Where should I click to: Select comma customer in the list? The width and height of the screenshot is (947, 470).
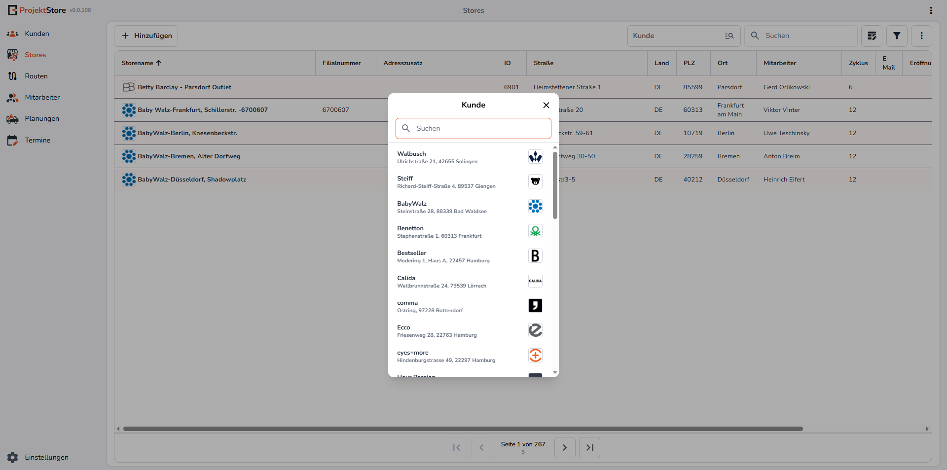pyautogui.click(x=470, y=306)
